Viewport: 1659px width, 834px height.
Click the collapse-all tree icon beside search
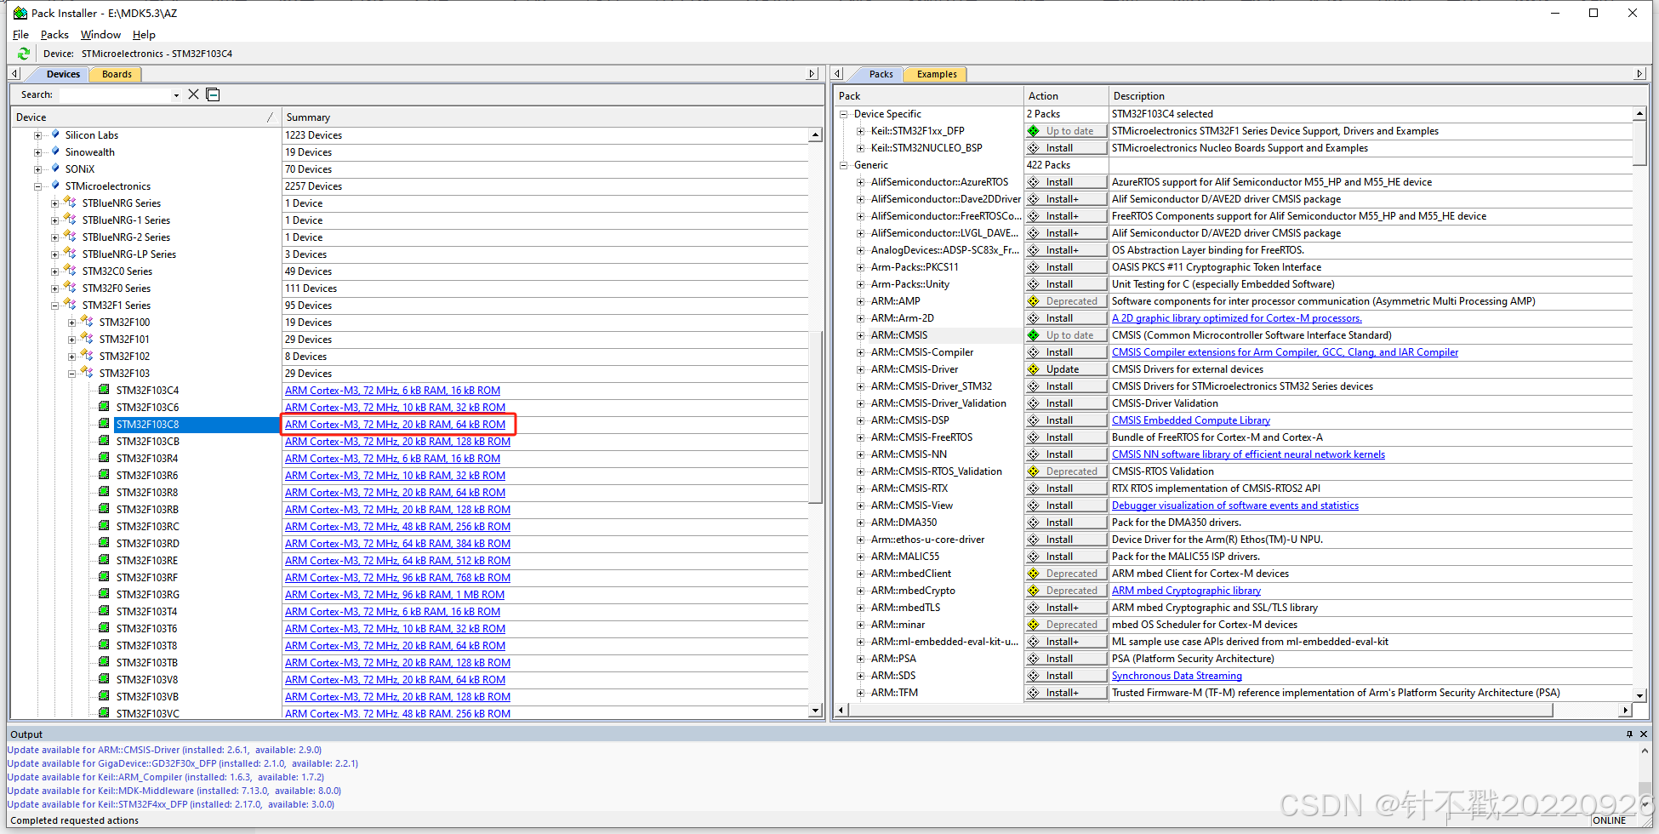click(x=213, y=94)
